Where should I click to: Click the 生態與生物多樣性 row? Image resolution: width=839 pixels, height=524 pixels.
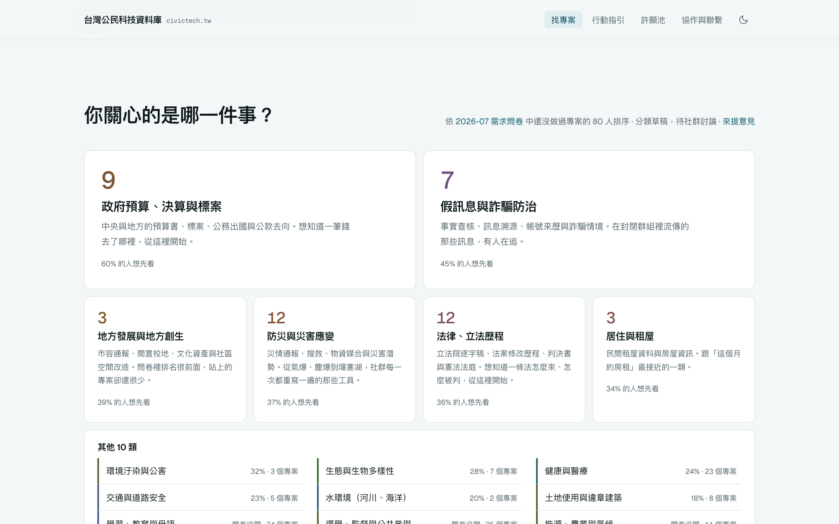[x=419, y=471]
